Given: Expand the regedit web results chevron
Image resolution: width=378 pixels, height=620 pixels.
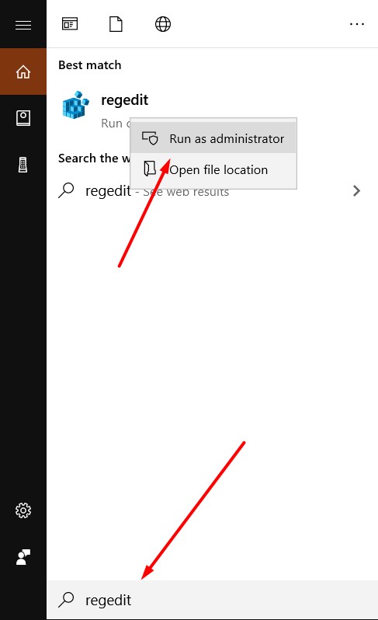Looking at the screenshot, I should click(356, 191).
